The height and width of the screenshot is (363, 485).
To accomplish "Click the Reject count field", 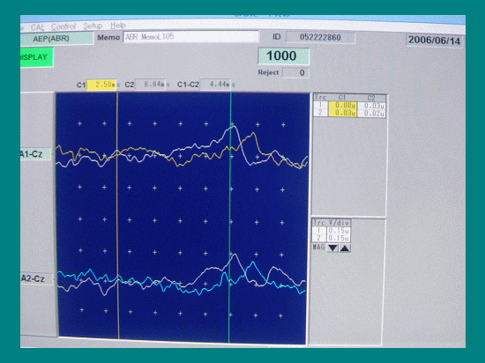I will [295, 73].
